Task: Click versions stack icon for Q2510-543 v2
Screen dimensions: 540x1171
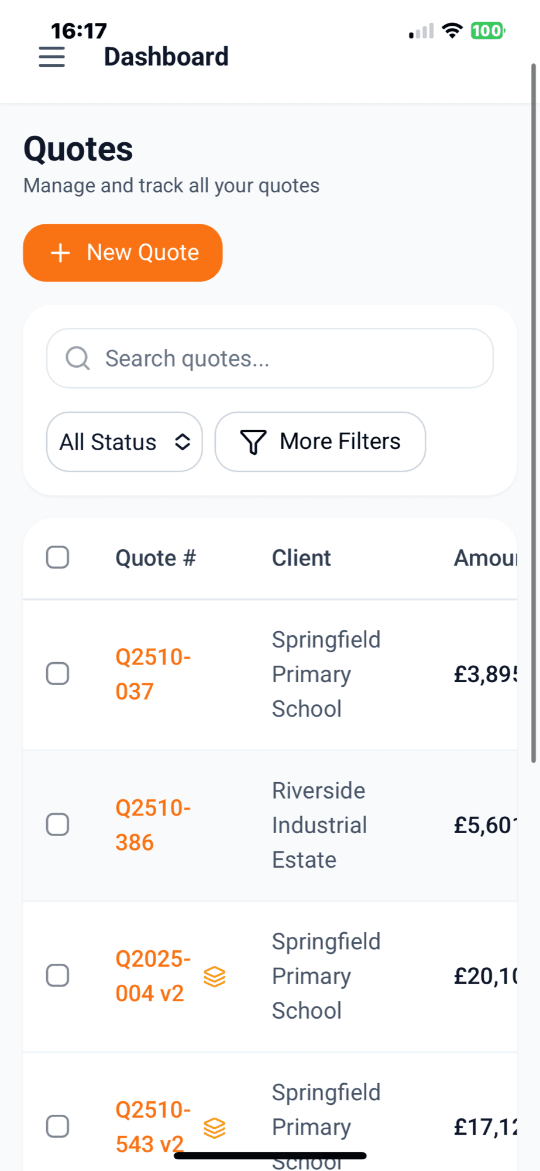Action: point(215,1128)
